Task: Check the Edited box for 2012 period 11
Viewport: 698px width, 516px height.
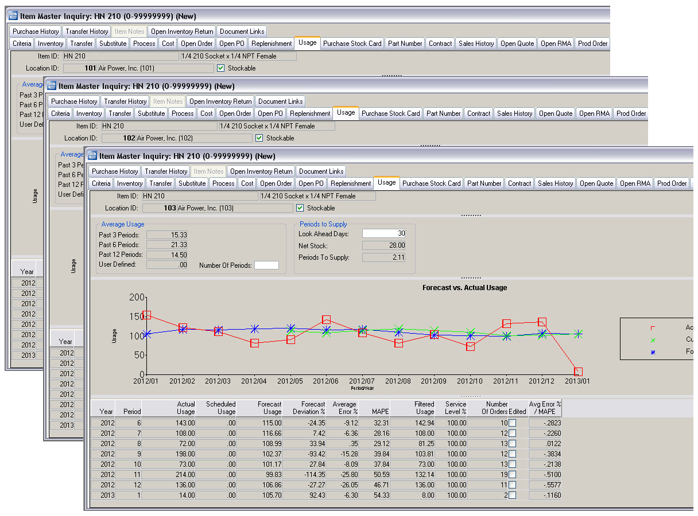Action: pyautogui.click(x=512, y=474)
